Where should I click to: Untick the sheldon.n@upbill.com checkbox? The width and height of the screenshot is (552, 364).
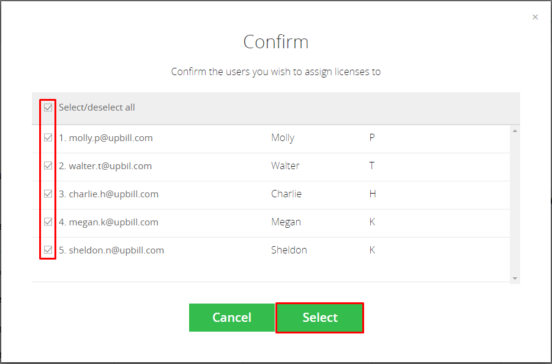tap(48, 250)
